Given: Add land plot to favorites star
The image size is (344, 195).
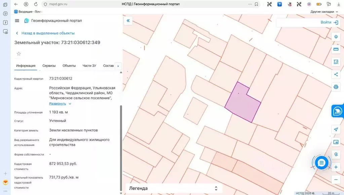Looking at the screenshot, I should point(19,54).
